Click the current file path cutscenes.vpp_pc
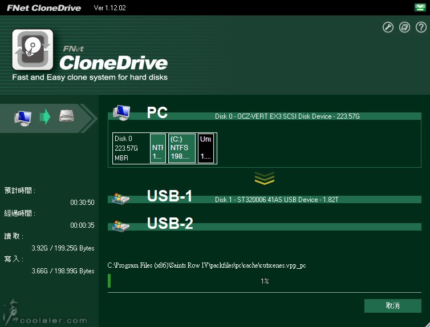The width and height of the screenshot is (430, 327). (x=206, y=265)
